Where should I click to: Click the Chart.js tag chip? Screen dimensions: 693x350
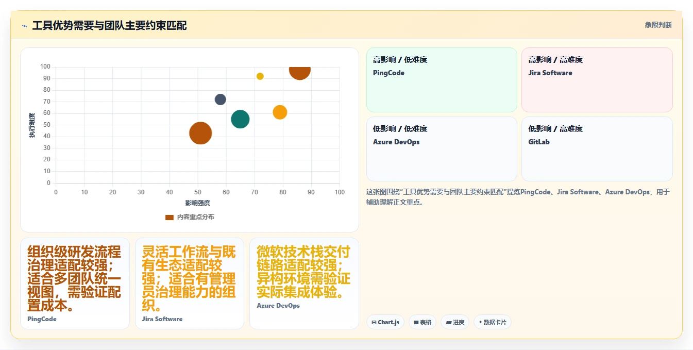[385, 322]
